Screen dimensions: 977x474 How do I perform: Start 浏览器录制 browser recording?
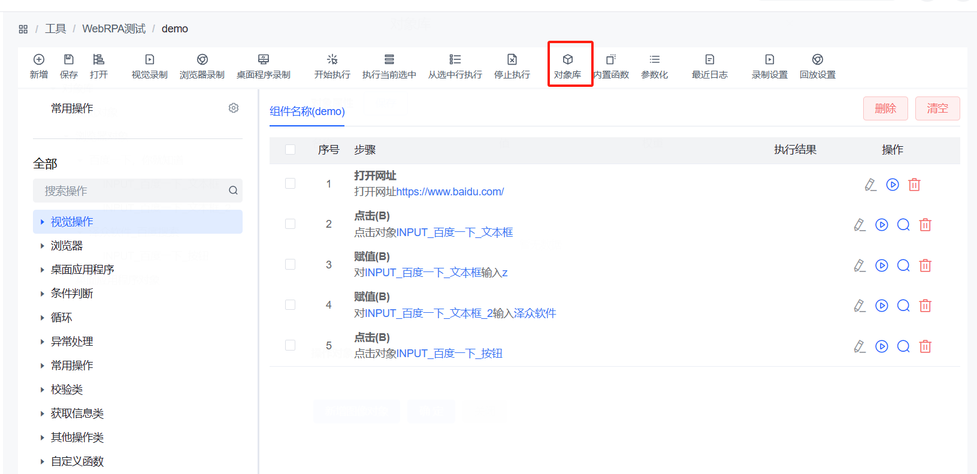pyautogui.click(x=202, y=66)
